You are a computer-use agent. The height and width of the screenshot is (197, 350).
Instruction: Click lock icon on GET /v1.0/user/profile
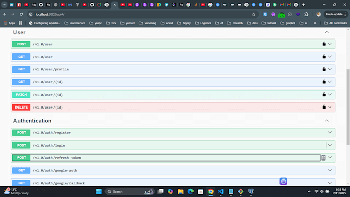tap(324, 69)
